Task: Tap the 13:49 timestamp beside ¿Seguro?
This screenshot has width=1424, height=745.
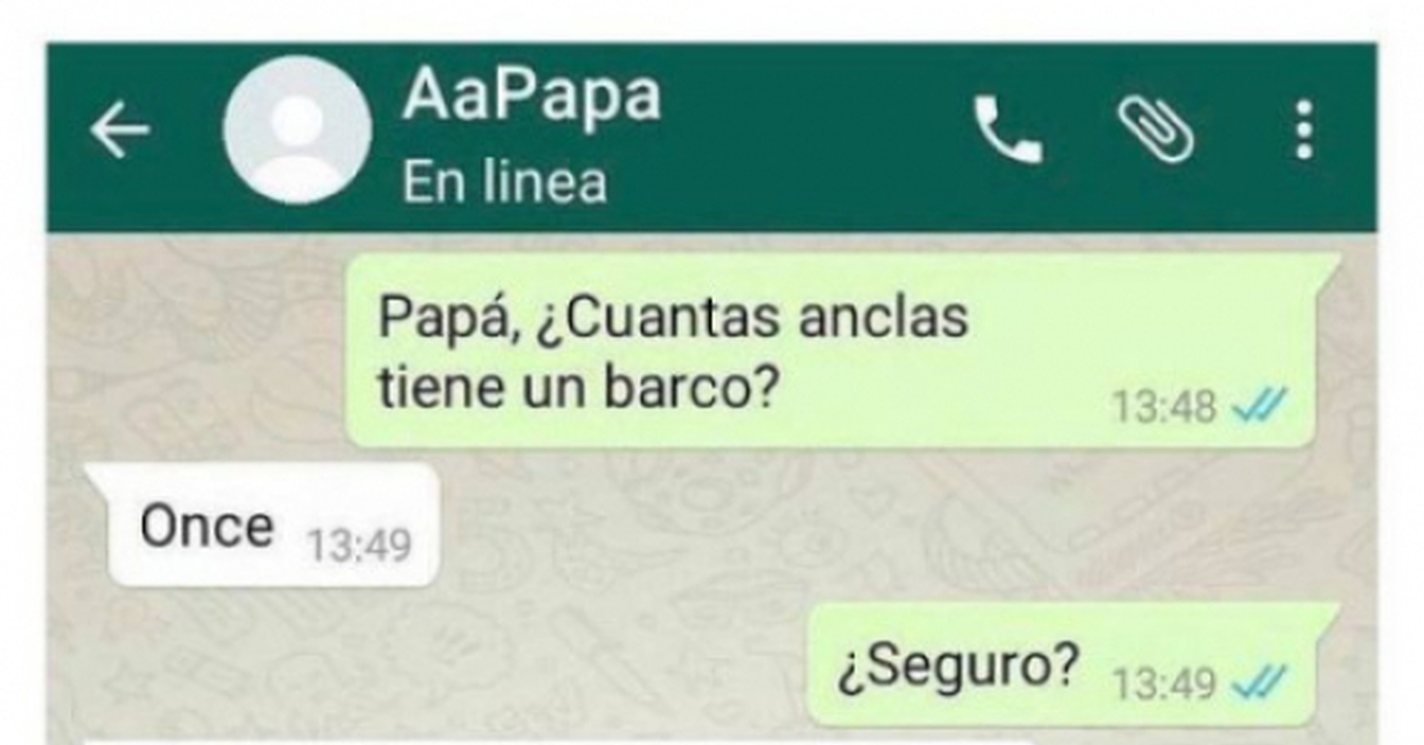Action: (x=1165, y=684)
